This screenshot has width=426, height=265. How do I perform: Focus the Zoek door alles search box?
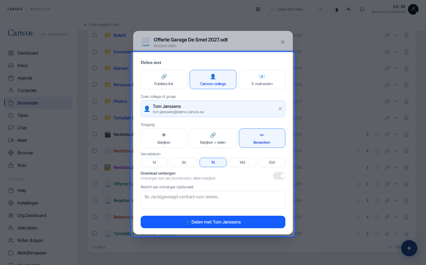pyautogui.click(x=297, y=9)
